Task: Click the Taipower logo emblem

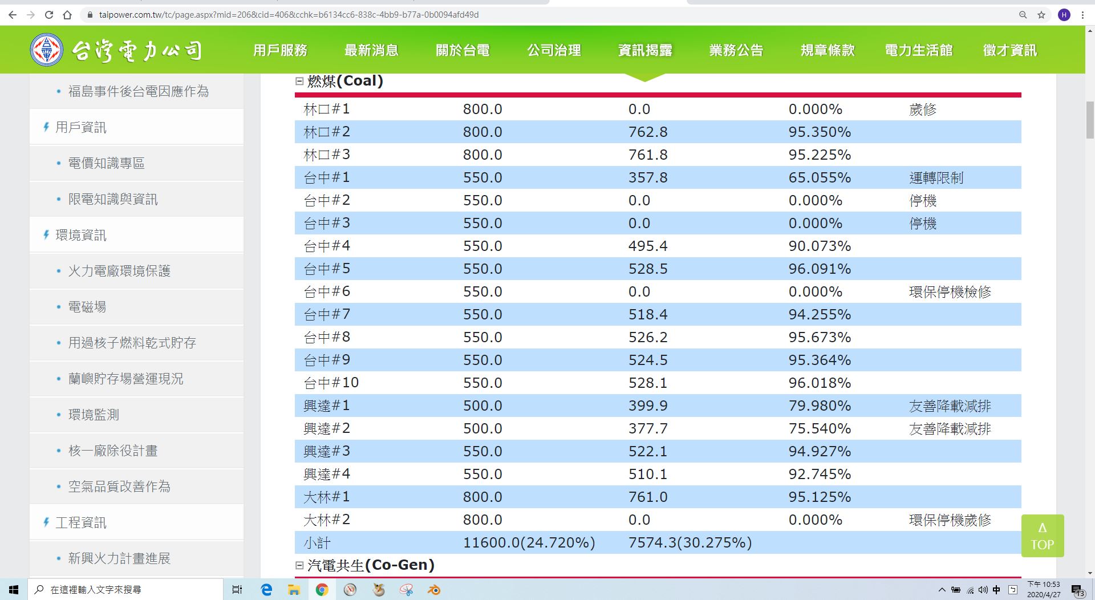Action: (47, 50)
